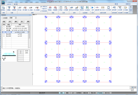Select the 洞口输入 opening input tool
The width and height of the screenshot is (138, 95).
[x=20, y=8]
